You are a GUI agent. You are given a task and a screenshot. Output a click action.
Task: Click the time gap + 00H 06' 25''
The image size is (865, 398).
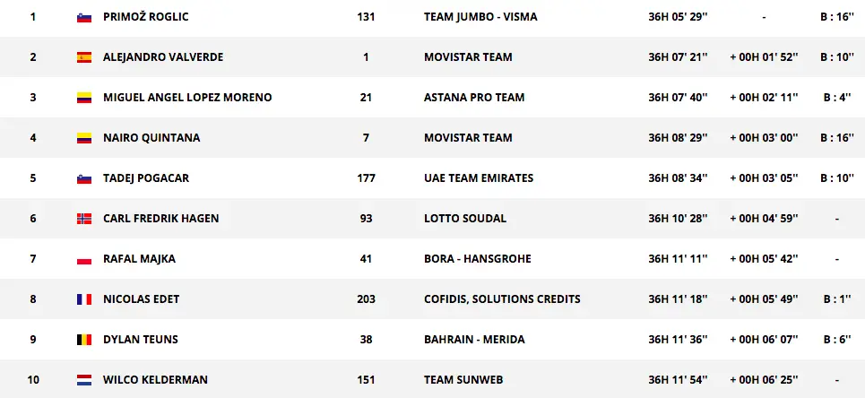763,380
